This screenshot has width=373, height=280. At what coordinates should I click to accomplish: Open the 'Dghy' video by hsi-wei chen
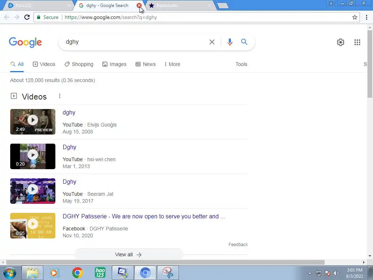pyautogui.click(x=70, y=147)
